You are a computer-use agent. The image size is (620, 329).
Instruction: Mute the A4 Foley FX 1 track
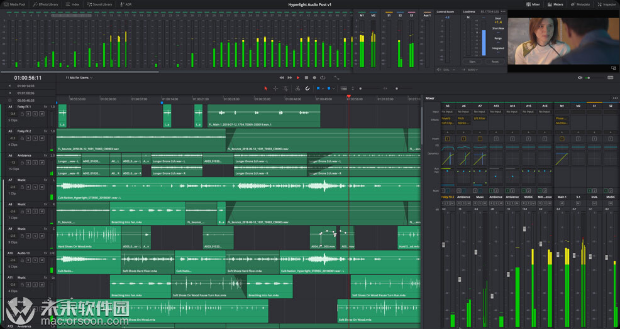42,114
